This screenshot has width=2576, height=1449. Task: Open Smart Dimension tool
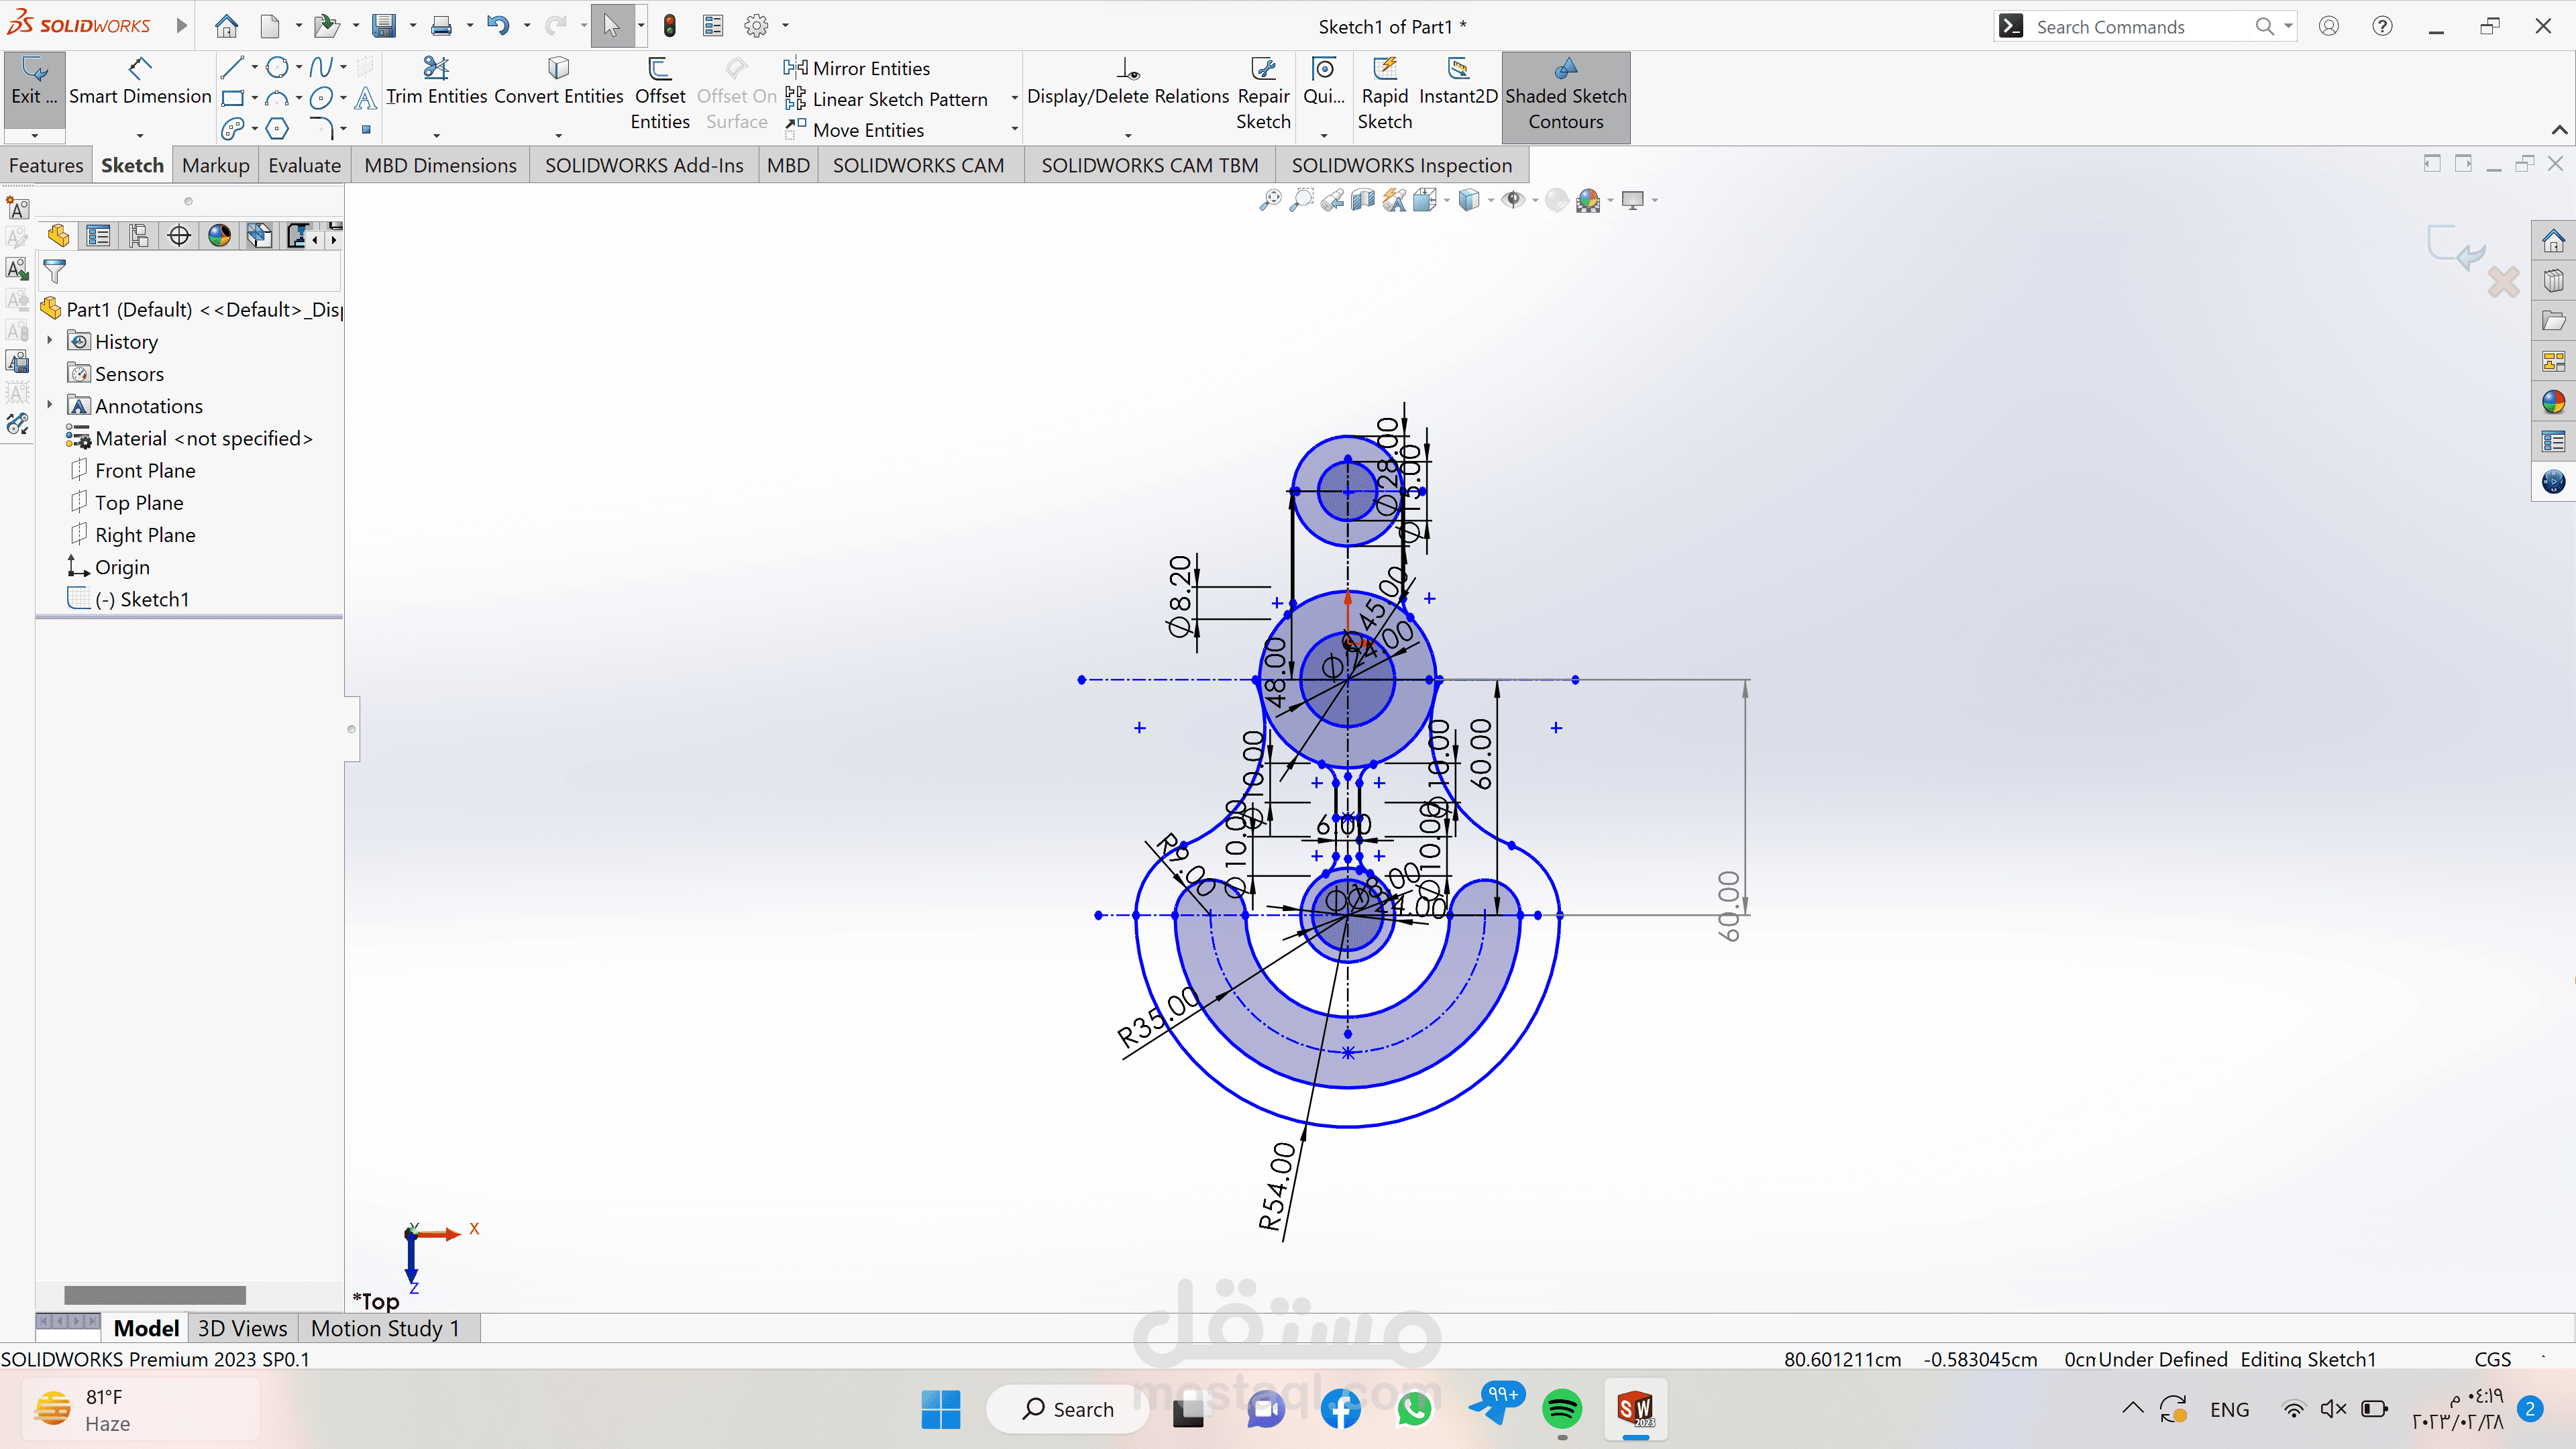pyautogui.click(x=140, y=81)
